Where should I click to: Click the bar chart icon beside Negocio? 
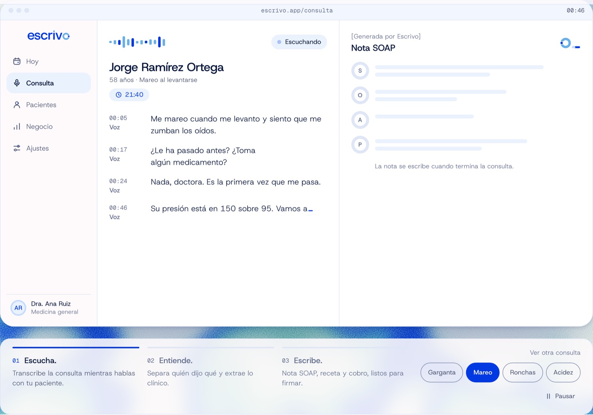click(x=17, y=127)
